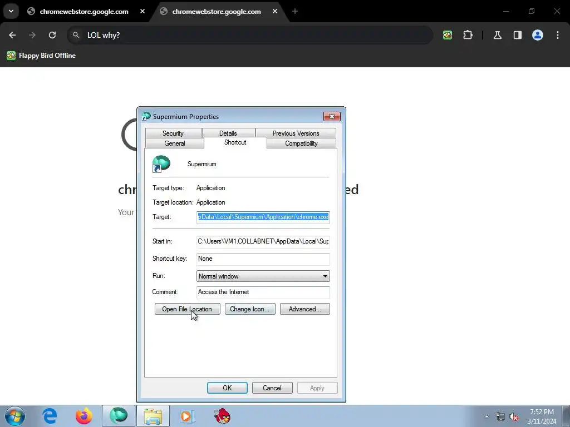
Task: Select the Shortcut tab
Action: click(235, 142)
